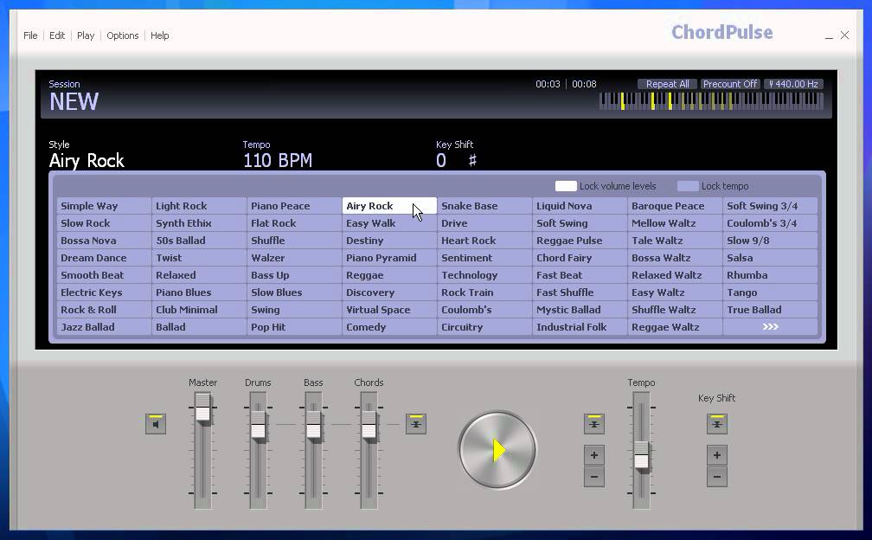Pick the Piano Blues style
The width and height of the screenshot is (872, 540).
tap(199, 292)
